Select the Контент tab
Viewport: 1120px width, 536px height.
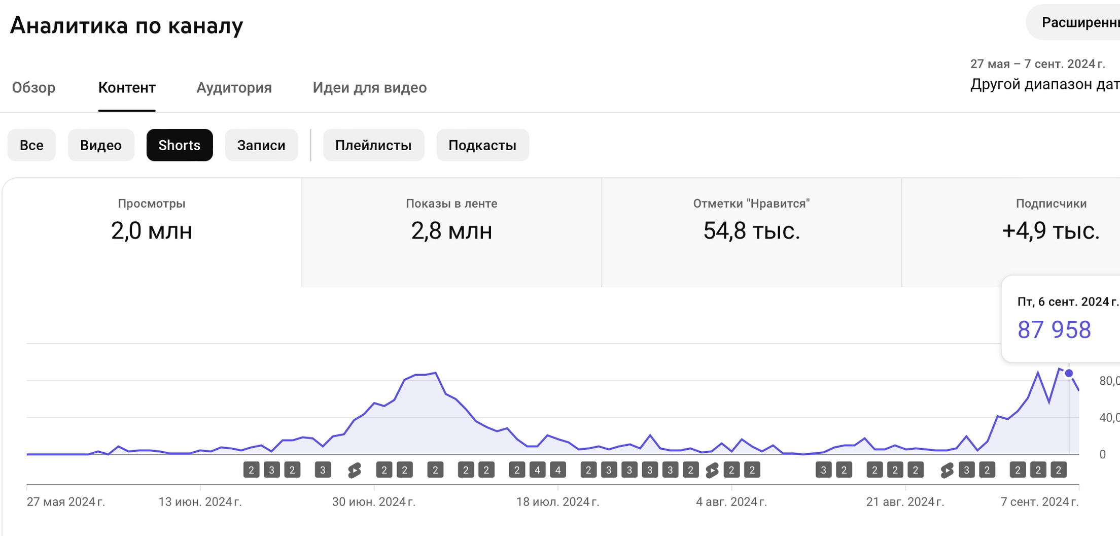tap(127, 88)
